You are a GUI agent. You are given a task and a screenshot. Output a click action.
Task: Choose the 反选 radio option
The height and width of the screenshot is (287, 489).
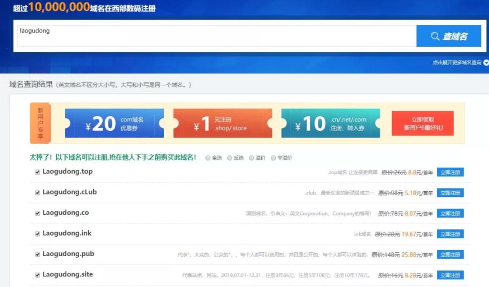tap(230, 158)
